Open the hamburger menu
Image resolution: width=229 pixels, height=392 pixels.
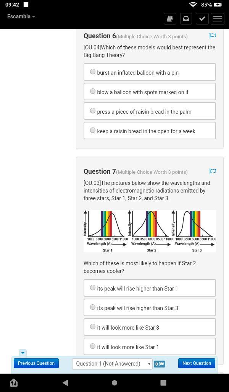point(218,18)
